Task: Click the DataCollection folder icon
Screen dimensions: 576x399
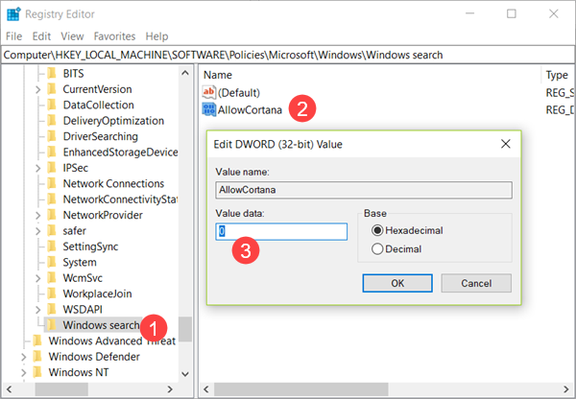Action: (x=52, y=105)
